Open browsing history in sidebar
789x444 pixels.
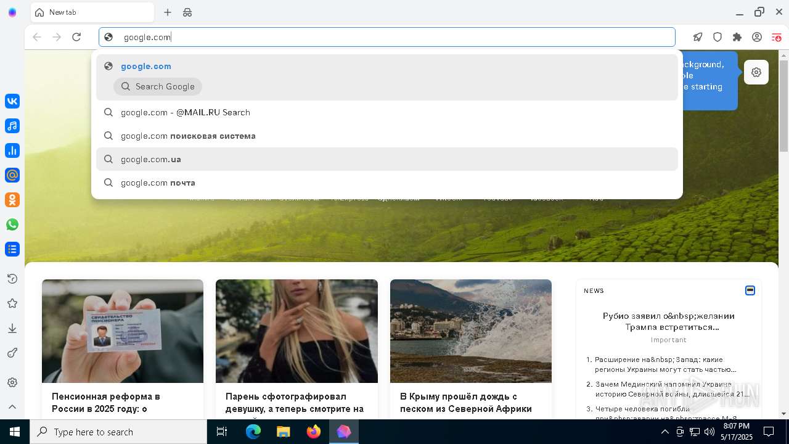pyautogui.click(x=12, y=279)
